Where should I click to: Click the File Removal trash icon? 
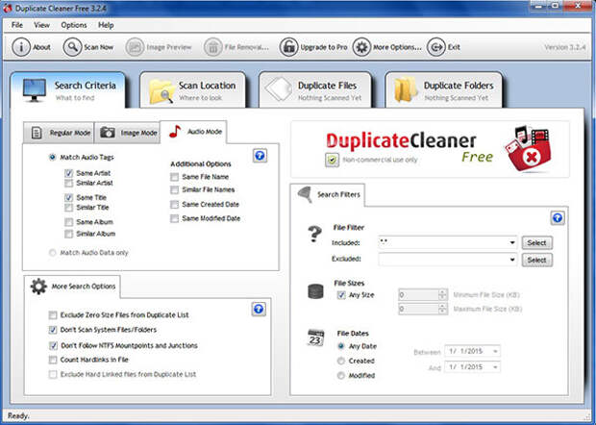[212, 47]
